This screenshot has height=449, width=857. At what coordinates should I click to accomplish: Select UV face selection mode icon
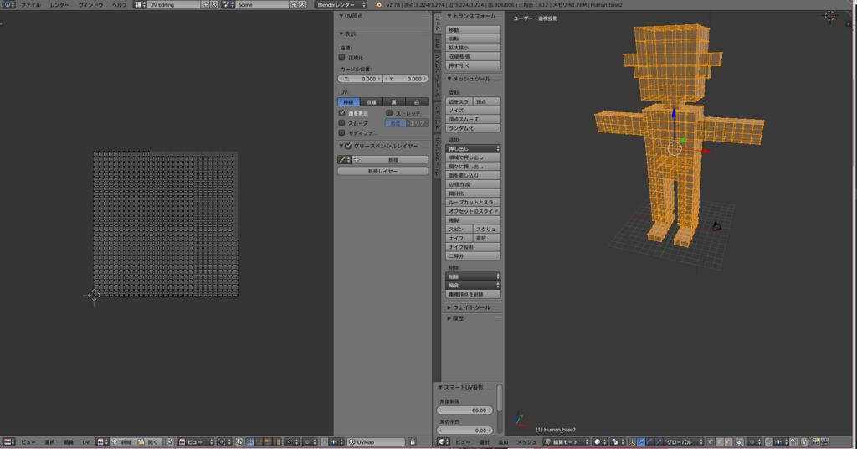tap(268, 442)
